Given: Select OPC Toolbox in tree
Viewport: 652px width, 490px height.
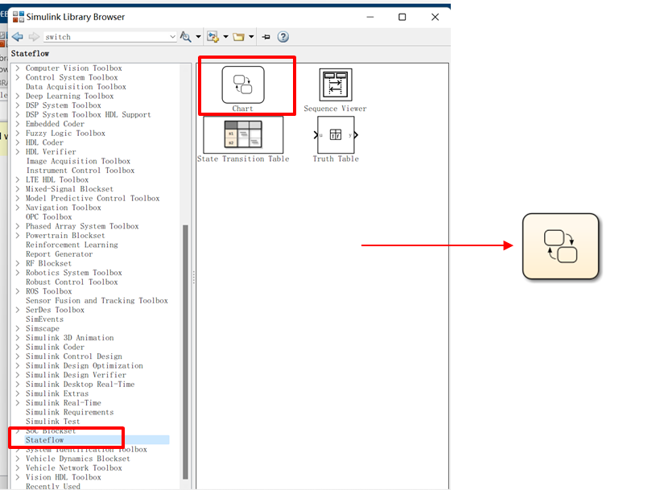Looking at the screenshot, I should pyautogui.click(x=48, y=217).
